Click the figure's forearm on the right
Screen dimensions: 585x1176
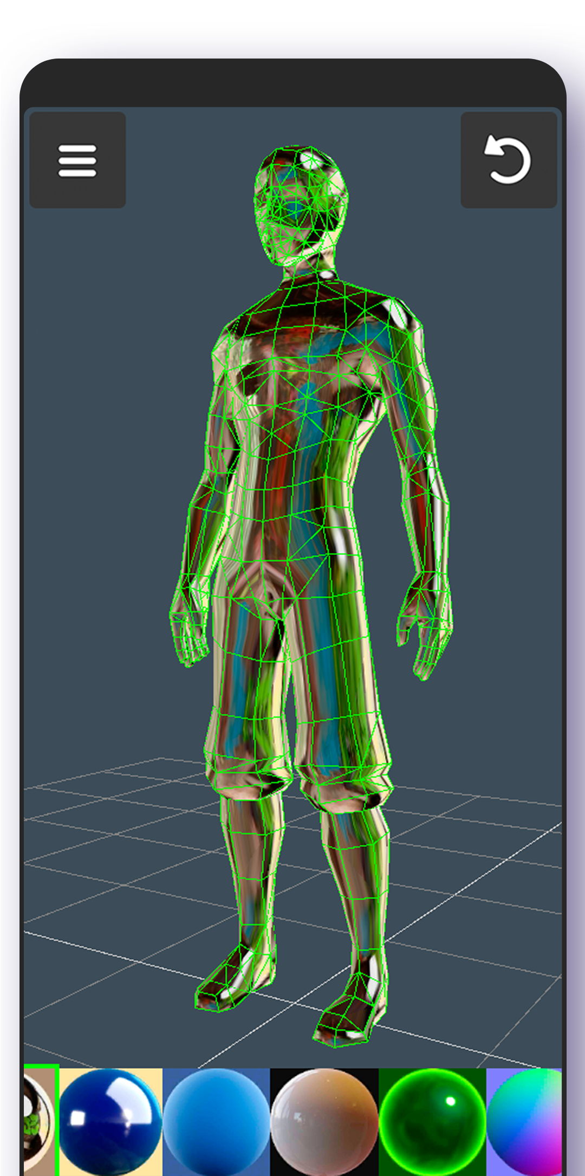coord(428,520)
